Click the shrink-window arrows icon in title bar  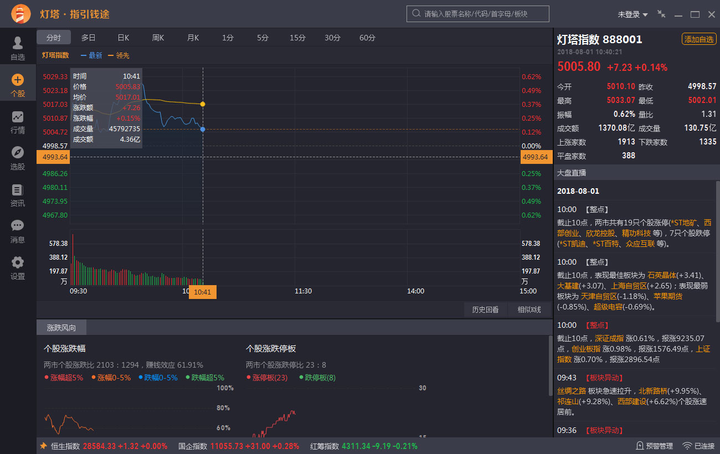(661, 14)
